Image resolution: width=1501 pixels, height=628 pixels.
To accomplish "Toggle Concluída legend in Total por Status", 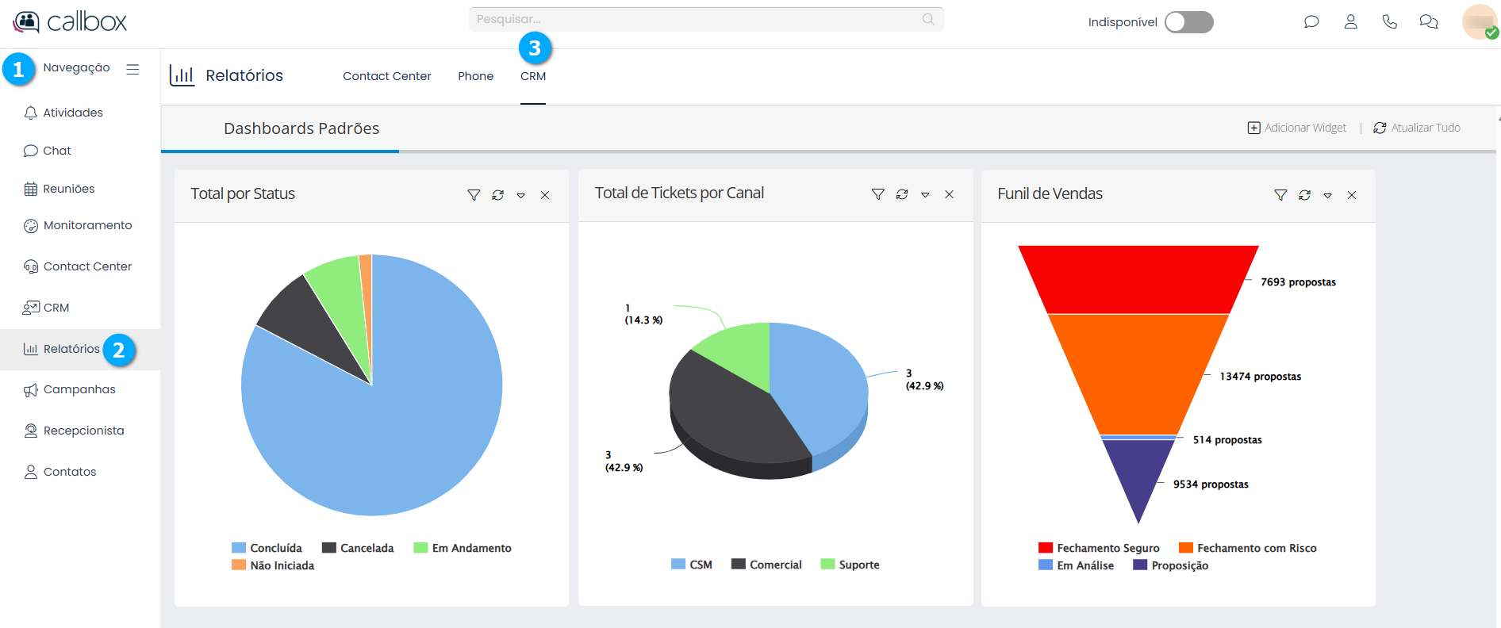I will pos(267,548).
